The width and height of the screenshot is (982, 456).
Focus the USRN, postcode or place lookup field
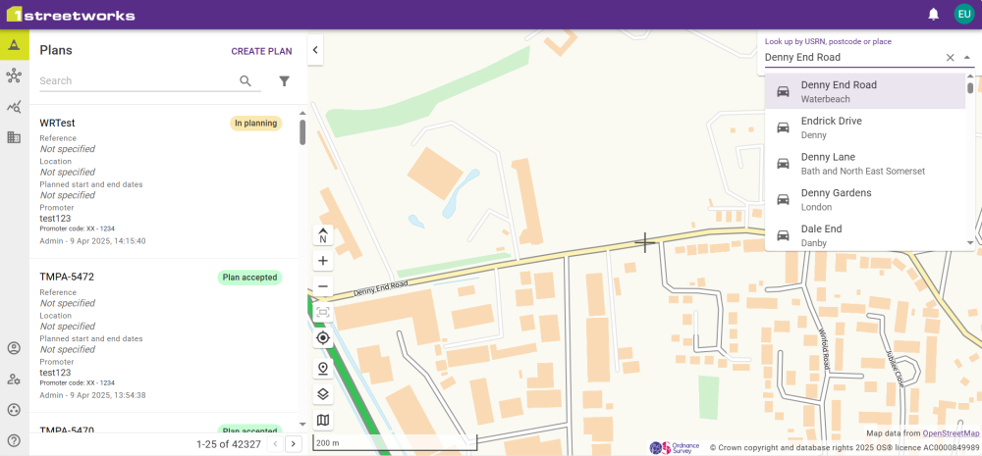tap(853, 58)
